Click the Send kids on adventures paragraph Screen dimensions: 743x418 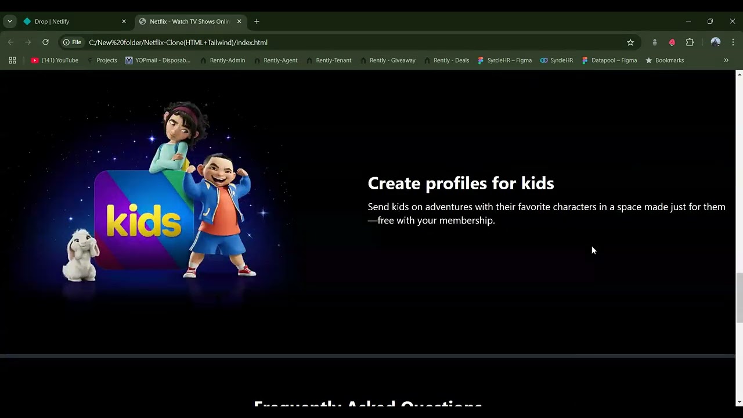click(546, 214)
